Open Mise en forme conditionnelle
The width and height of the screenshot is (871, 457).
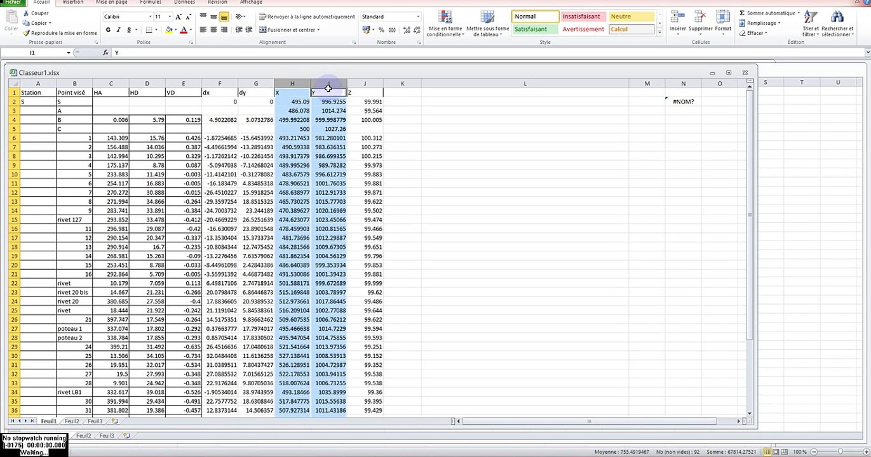tap(445, 23)
